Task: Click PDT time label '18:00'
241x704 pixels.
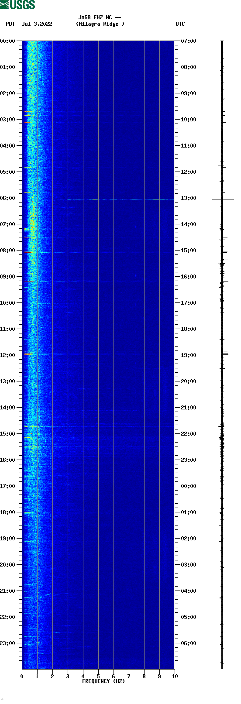Action: tap(8, 512)
